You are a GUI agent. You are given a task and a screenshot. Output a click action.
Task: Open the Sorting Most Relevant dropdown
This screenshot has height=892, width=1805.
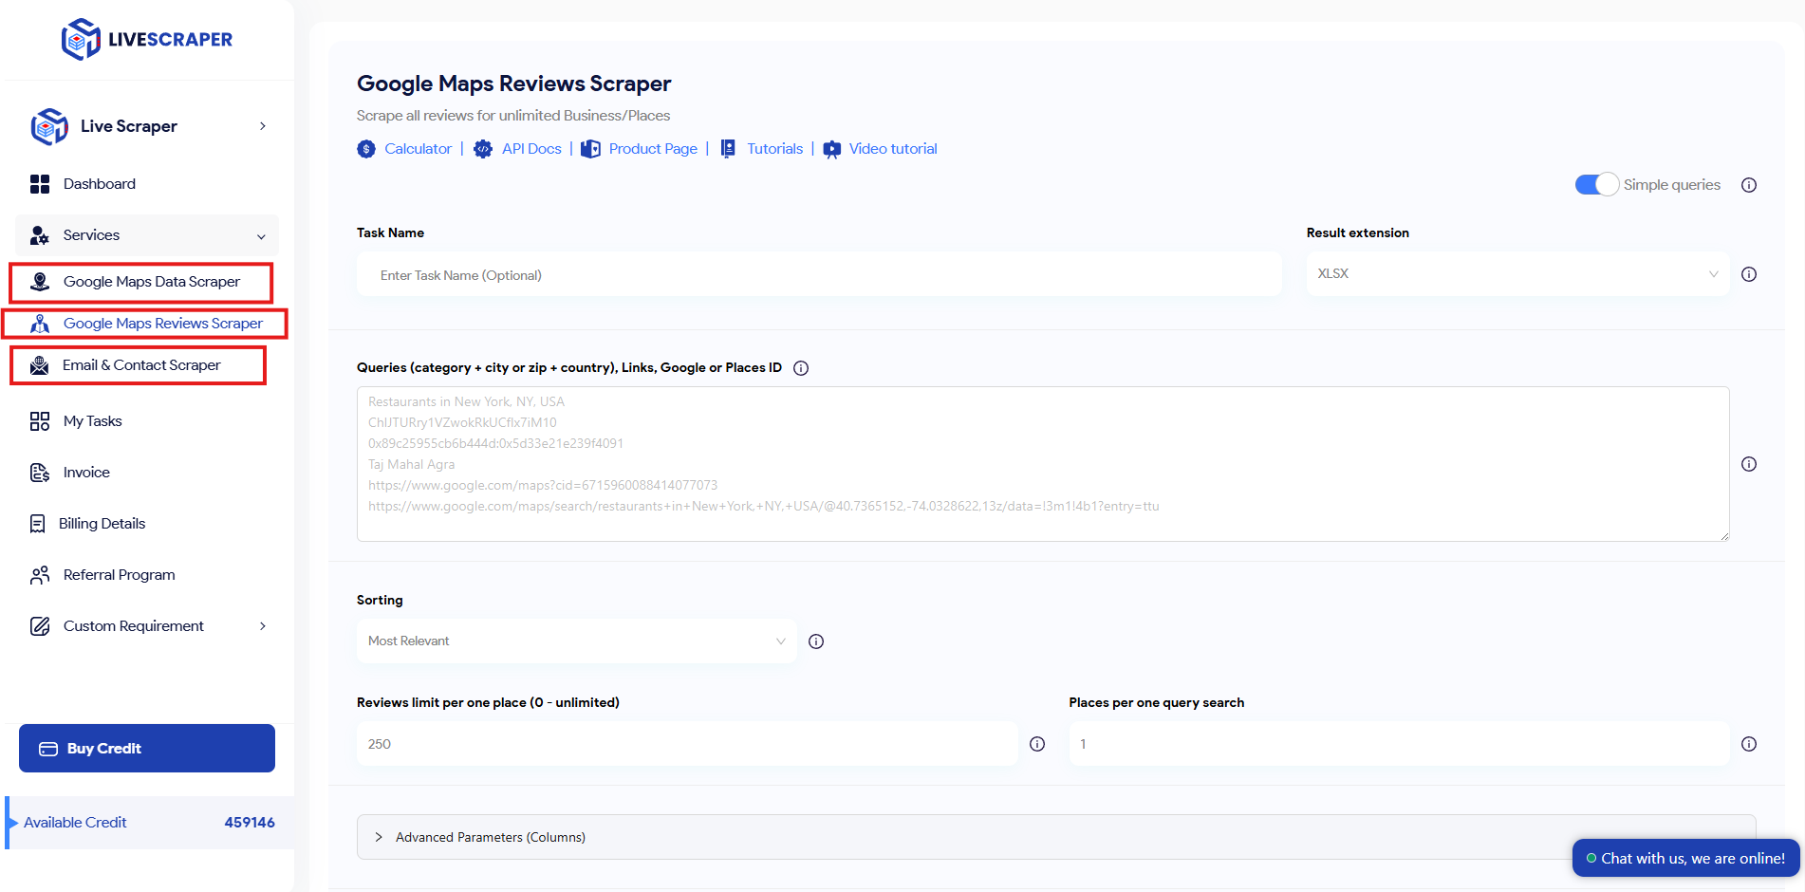coord(576,641)
